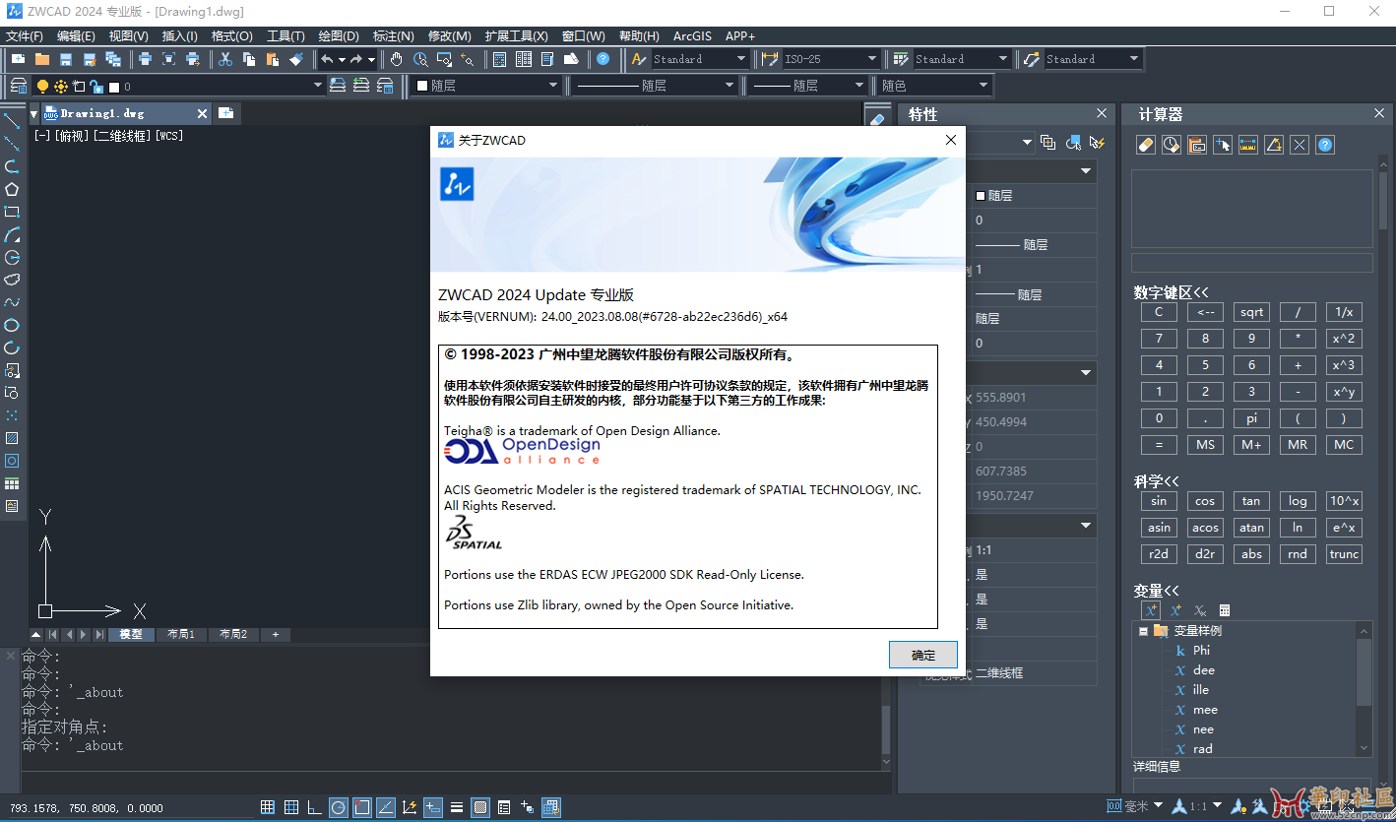Click the calculator Clear History icon
The image size is (1396, 822).
(1171, 145)
